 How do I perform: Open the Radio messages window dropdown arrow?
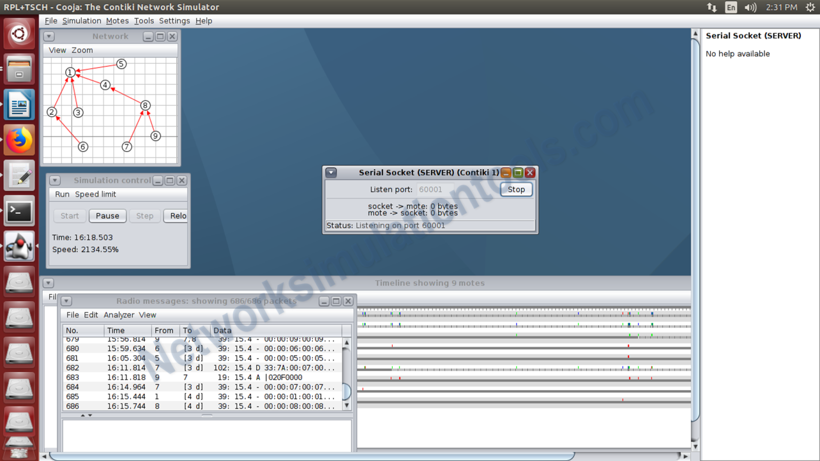(x=66, y=301)
